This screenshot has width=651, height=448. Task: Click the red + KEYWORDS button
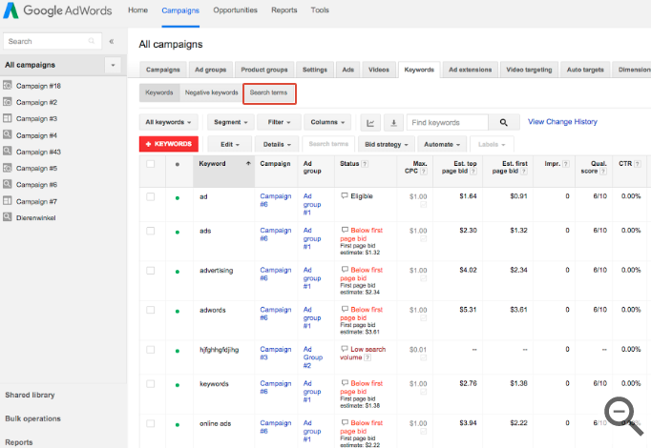(x=169, y=144)
